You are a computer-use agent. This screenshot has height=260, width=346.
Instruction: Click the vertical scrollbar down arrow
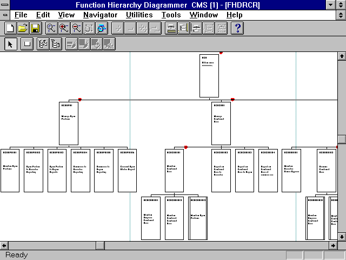pos(341,237)
